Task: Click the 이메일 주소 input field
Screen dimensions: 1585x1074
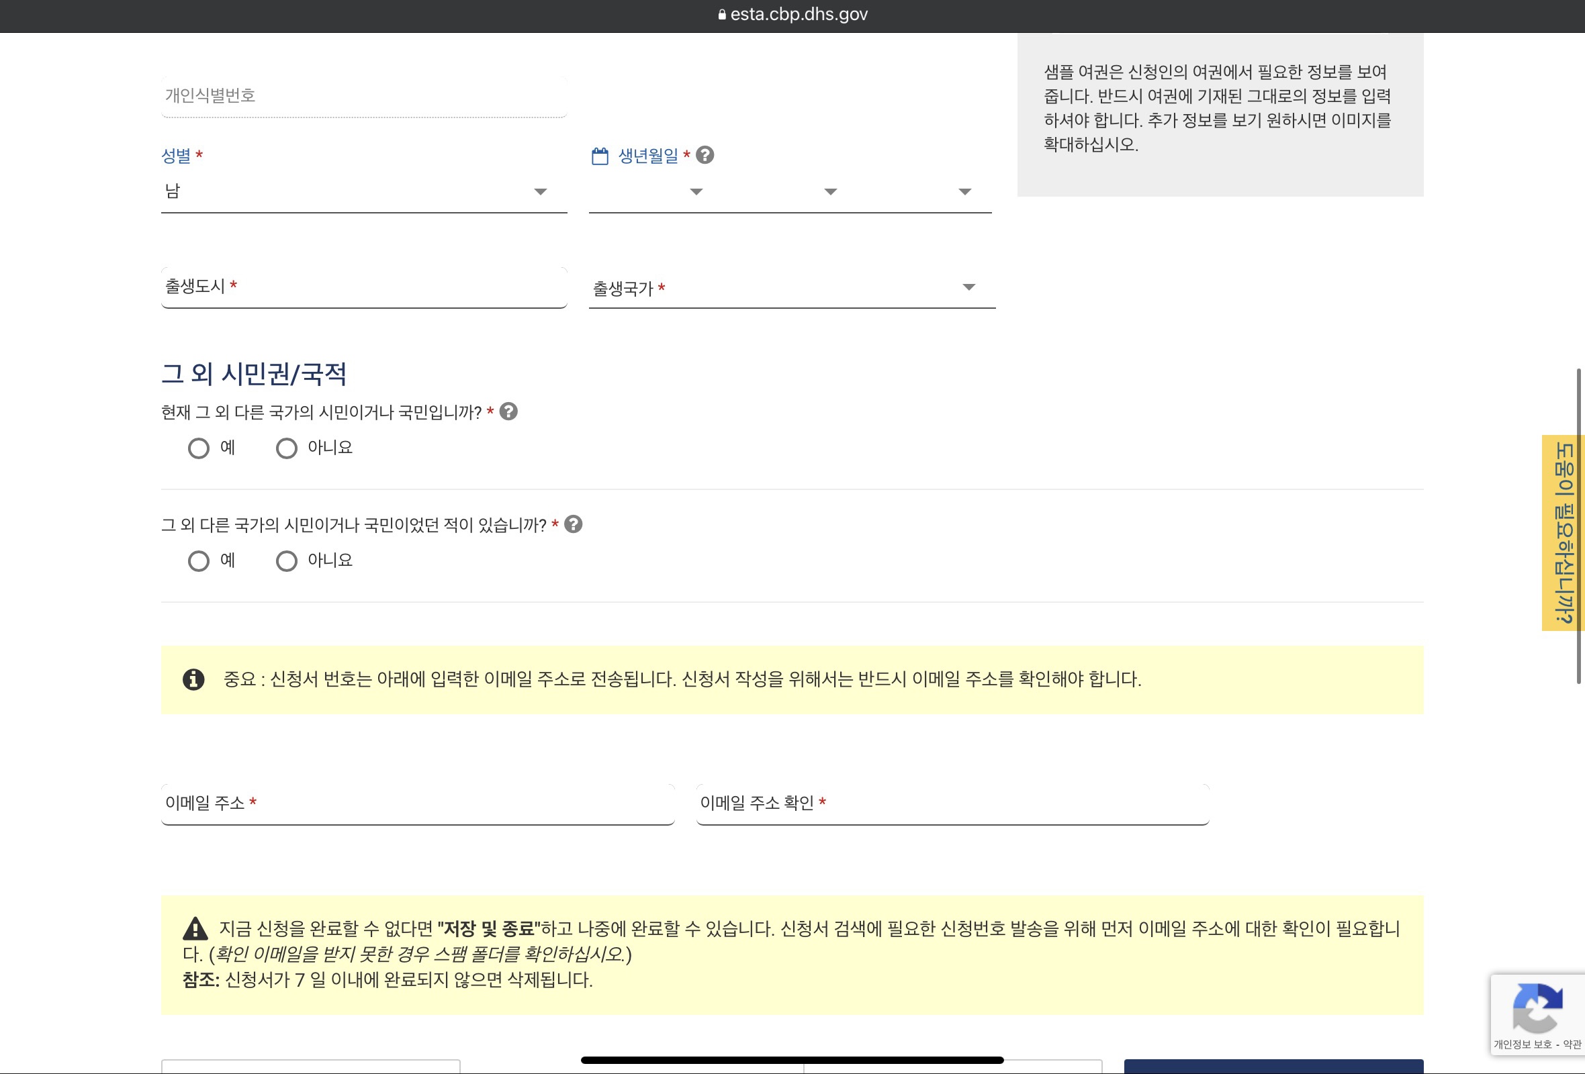Action: (x=417, y=804)
